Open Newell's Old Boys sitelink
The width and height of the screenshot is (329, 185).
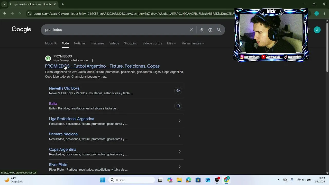tap(64, 88)
